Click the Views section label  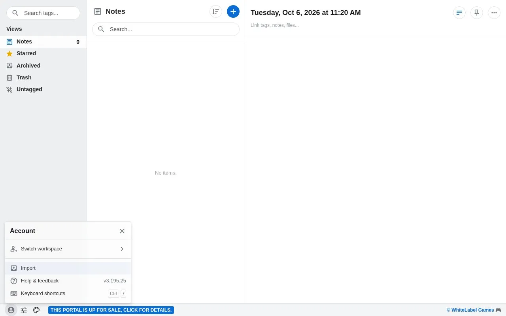coord(14,29)
